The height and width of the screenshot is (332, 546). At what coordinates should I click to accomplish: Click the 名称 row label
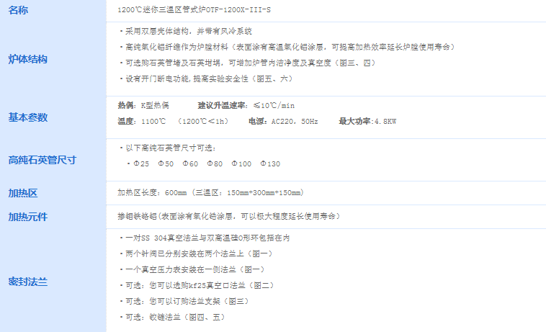(x=18, y=10)
